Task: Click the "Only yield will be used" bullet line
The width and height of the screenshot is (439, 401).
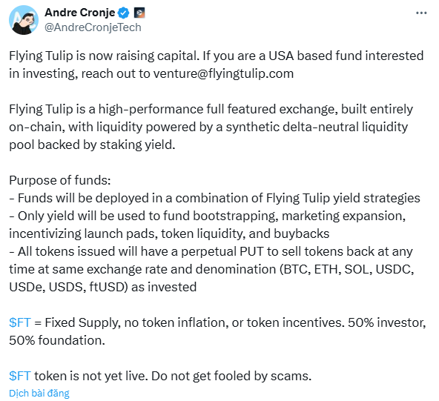Action: pyautogui.click(x=207, y=216)
